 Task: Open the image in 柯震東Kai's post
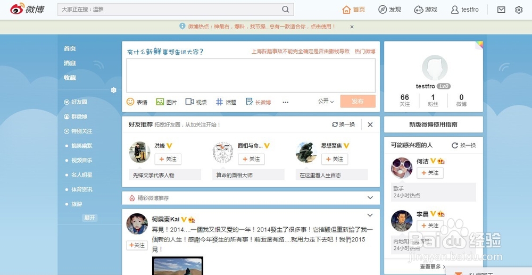[178, 266]
